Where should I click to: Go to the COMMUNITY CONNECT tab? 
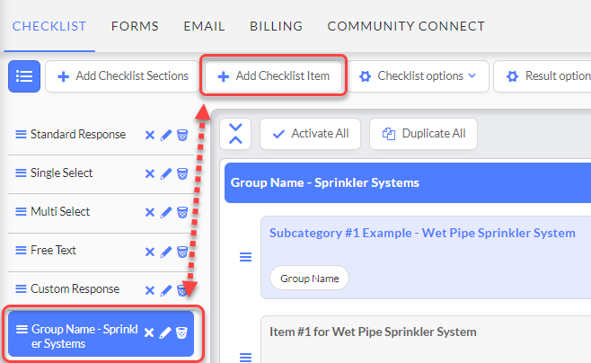406,26
